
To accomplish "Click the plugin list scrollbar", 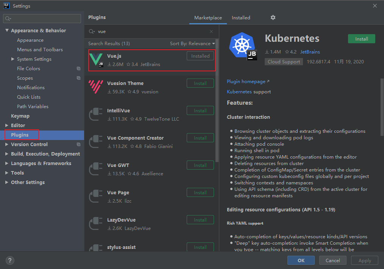I will (217, 101).
